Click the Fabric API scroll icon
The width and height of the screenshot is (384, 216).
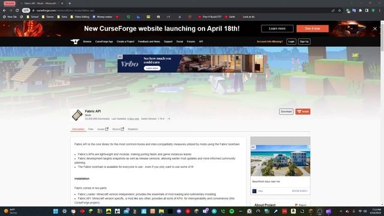77,115
